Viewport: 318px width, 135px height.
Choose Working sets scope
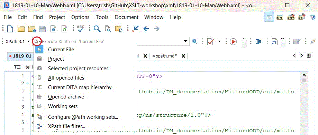(85, 106)
